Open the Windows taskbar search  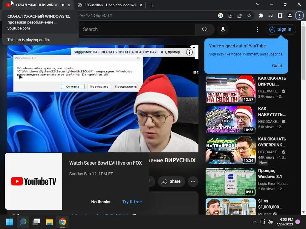[23, 222]
